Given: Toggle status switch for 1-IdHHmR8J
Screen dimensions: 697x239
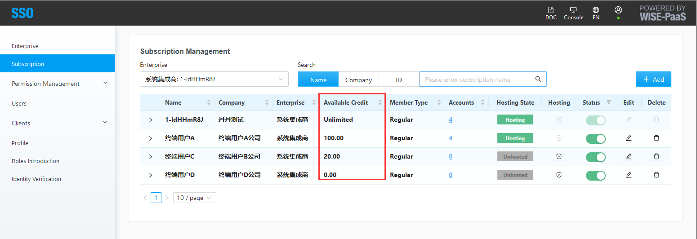Looking at the screenshot, I should coord(596,120).
